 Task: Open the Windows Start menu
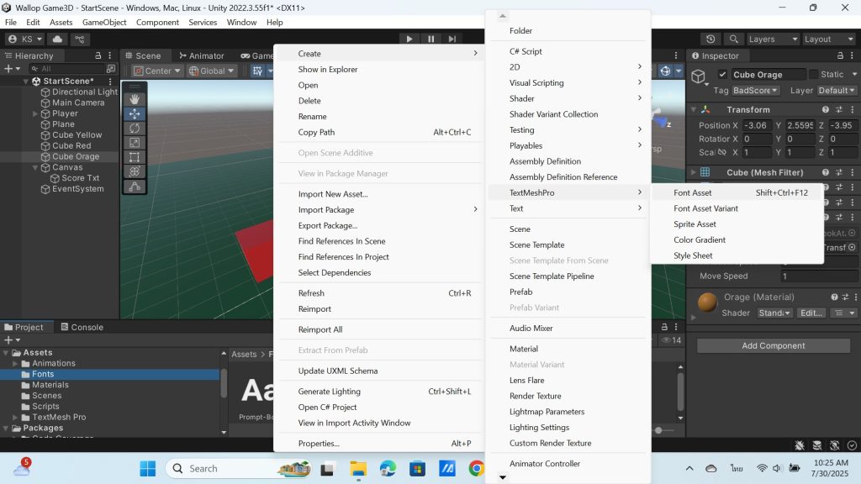click(x=148, y=469)
